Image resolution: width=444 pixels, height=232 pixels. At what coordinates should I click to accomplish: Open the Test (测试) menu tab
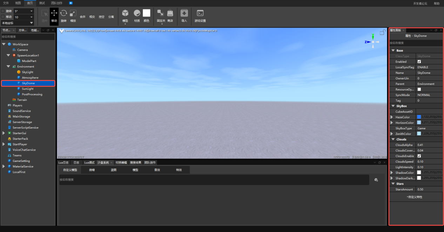(x=42, y=3)
